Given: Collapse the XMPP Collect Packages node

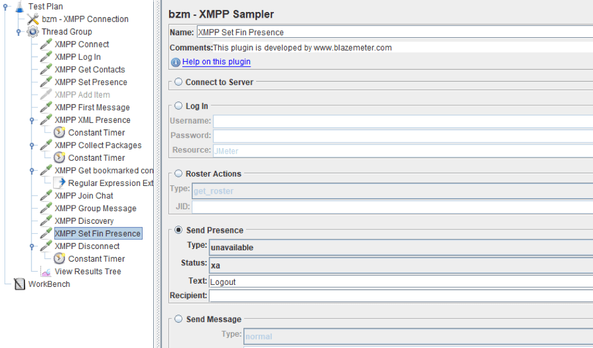Looking at the screenshot, I should coord(32,146).
